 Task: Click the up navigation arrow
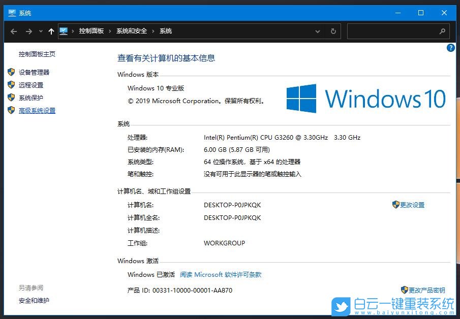click(x=51, y=31)
